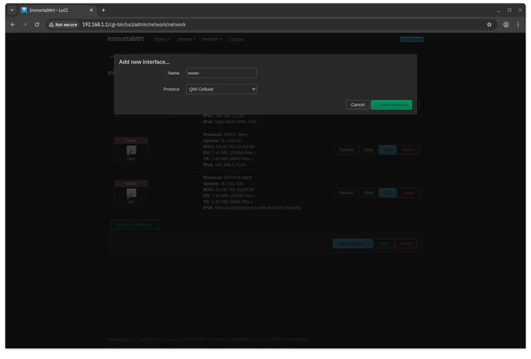Click the Log out link
Viewport: 531px width, 359px height.
(236, 39)
